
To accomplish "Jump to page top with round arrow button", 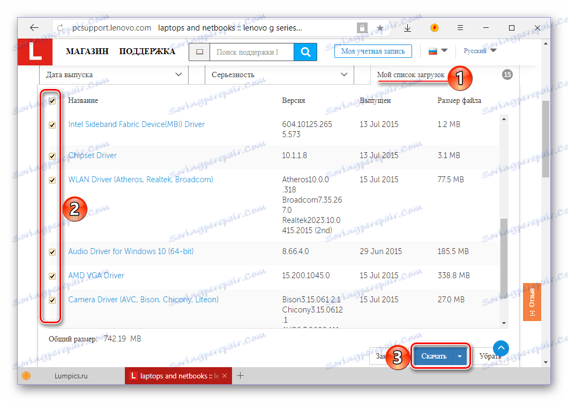I will click(501, 348).
